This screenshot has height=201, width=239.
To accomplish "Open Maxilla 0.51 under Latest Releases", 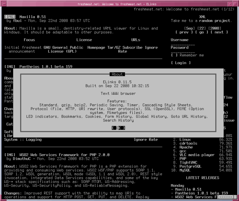I will [188, 189].
